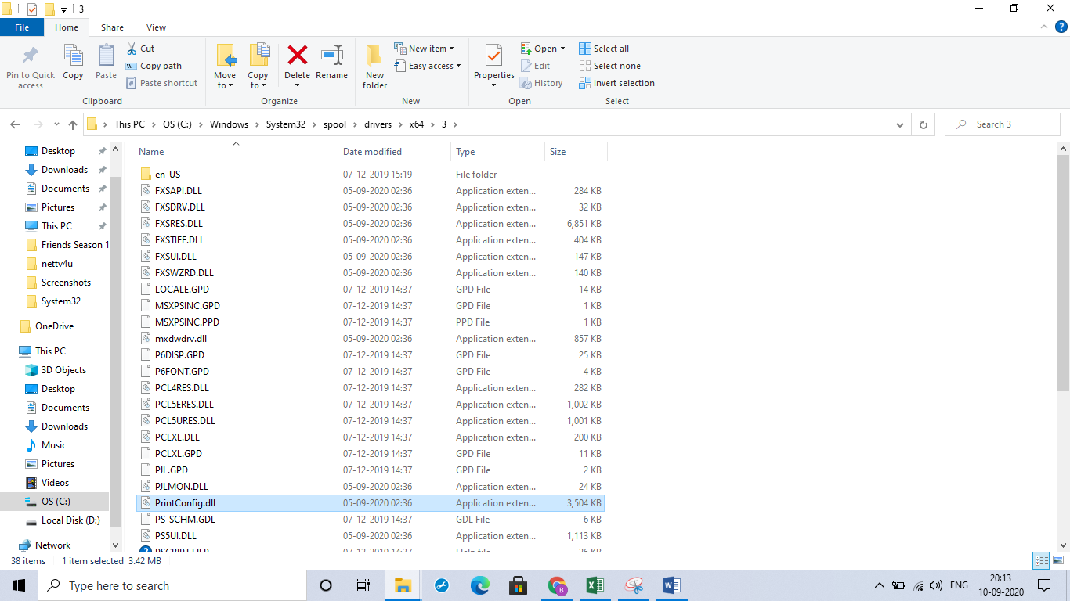
Task: Click the drivers breadcrumb link
Action: click(x=378, y=124)
